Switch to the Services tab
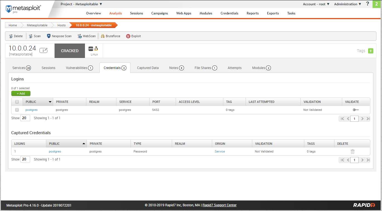The height and width of the screenshot is (211, 382). [21, 68]
